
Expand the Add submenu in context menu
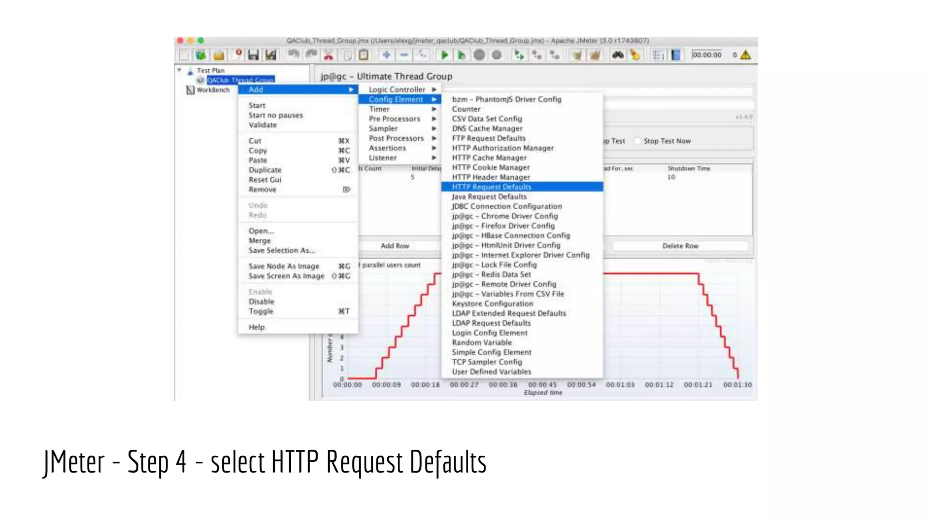[x=298, y=90]
